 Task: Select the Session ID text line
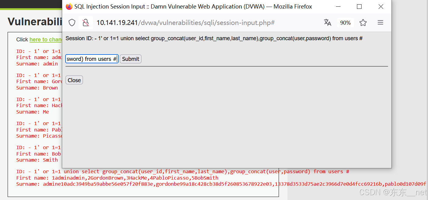[214, 38]
